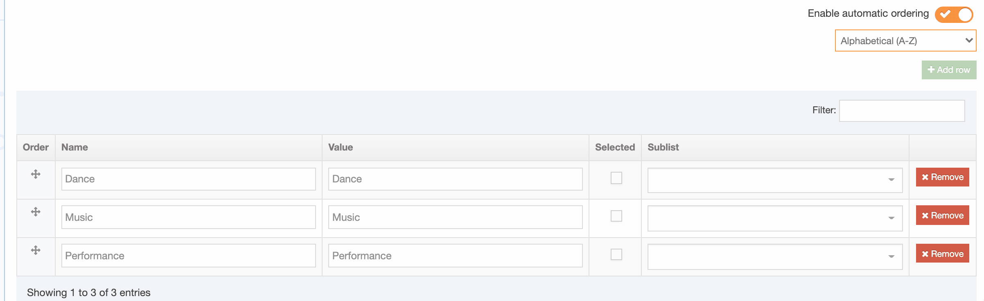984x301 pixels.
Task: Mark Performance as selected
Action: coord(616,254)
